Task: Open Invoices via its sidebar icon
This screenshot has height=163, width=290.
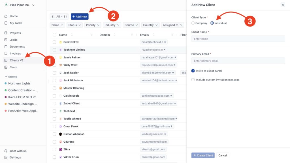Action: pyautogui.click(x=6, y=53)
